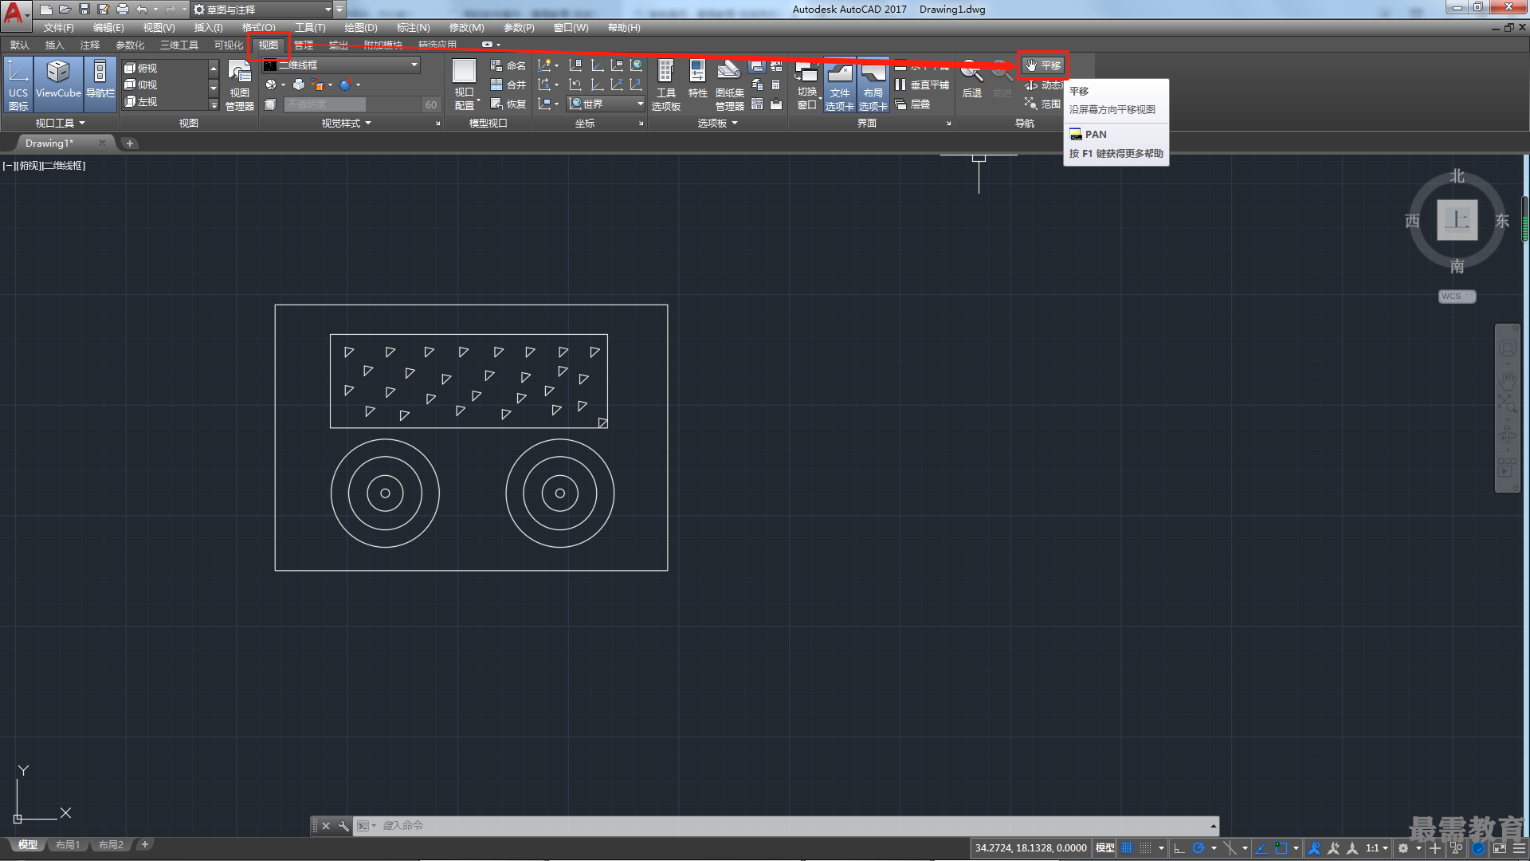Click the Plot printer icon in quick access
The image size is (1530, 861).
tap(123, 10)
